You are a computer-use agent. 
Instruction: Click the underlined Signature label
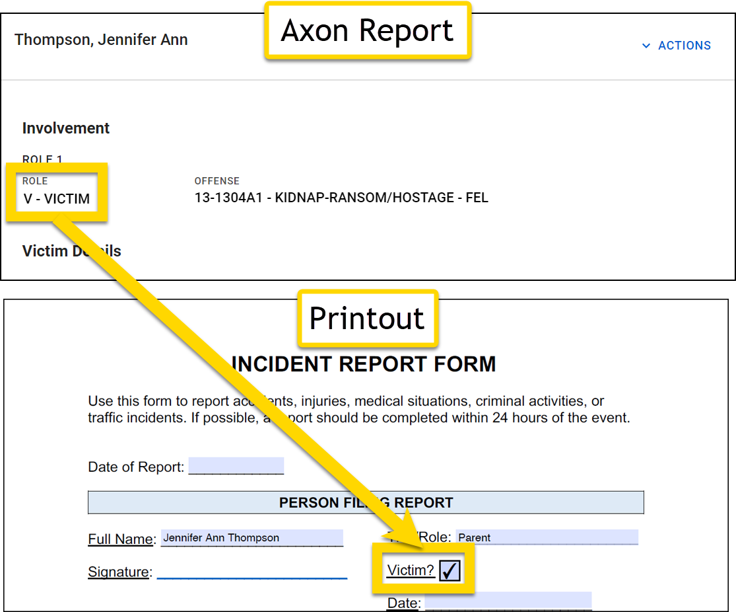[x=118, y=572]
